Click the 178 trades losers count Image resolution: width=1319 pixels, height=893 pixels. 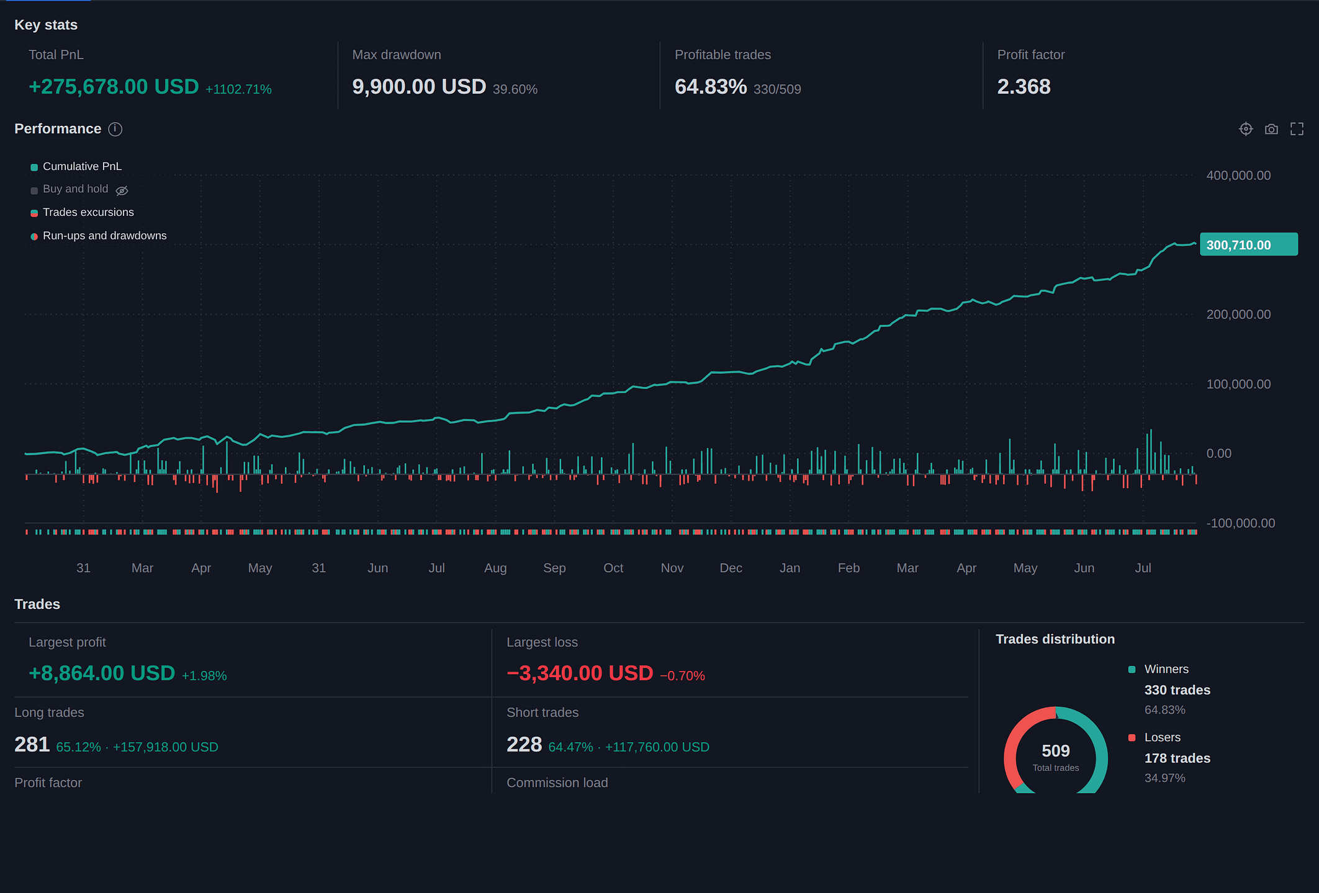pos(1177,758)
